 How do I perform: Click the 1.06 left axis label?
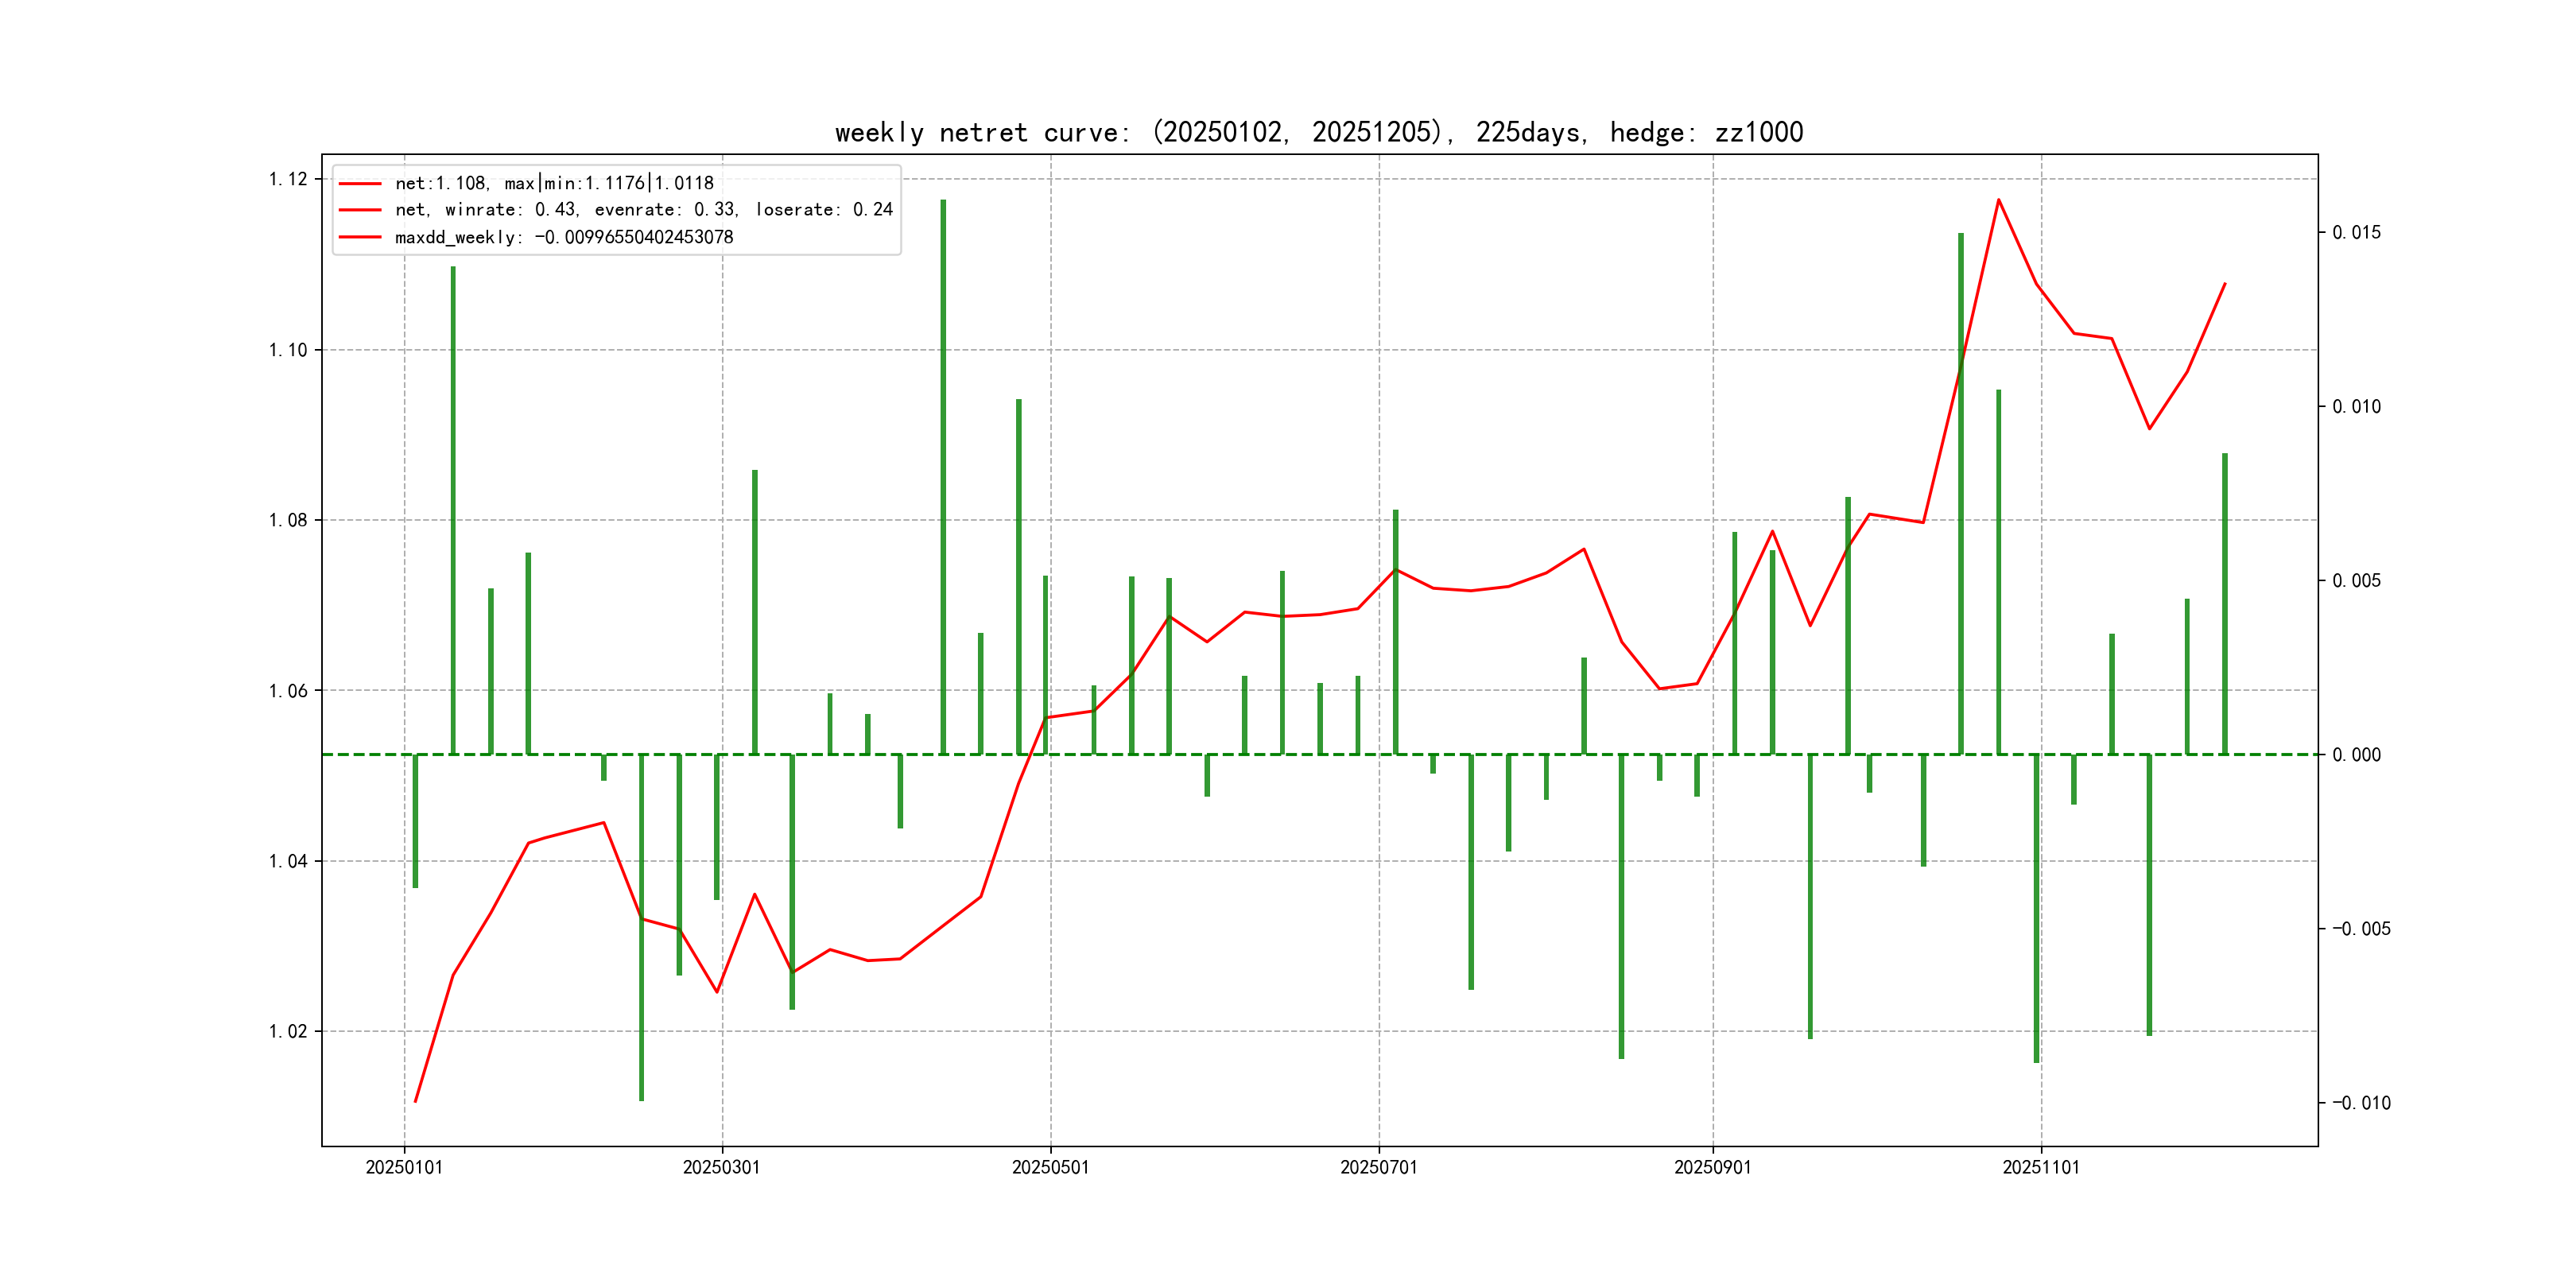(288, 691)
